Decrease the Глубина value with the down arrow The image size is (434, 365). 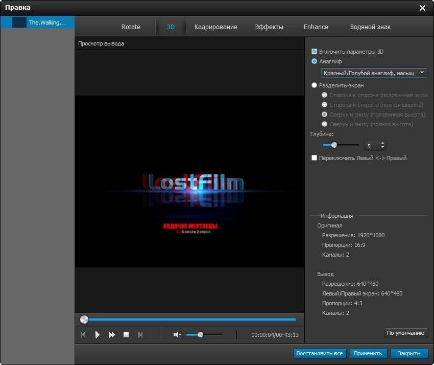[x=382, y=147]
